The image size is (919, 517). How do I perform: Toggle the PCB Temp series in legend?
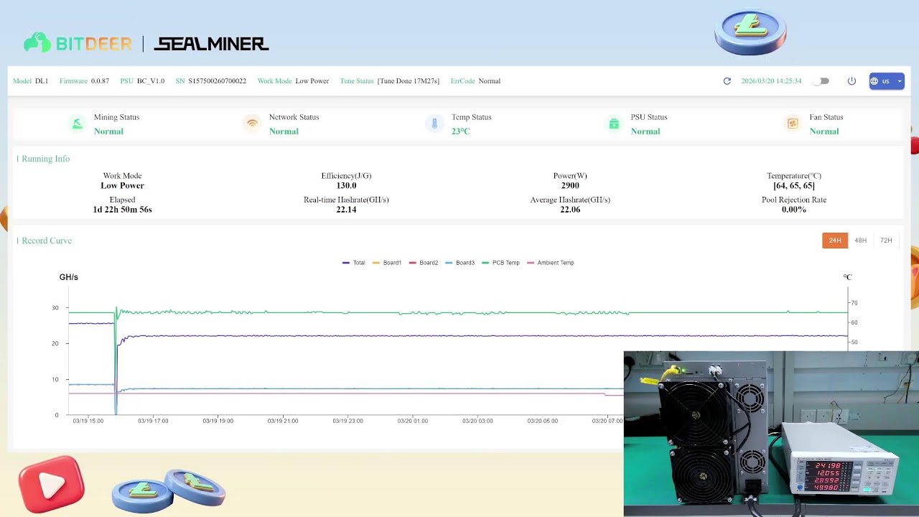tap(500, 263)
